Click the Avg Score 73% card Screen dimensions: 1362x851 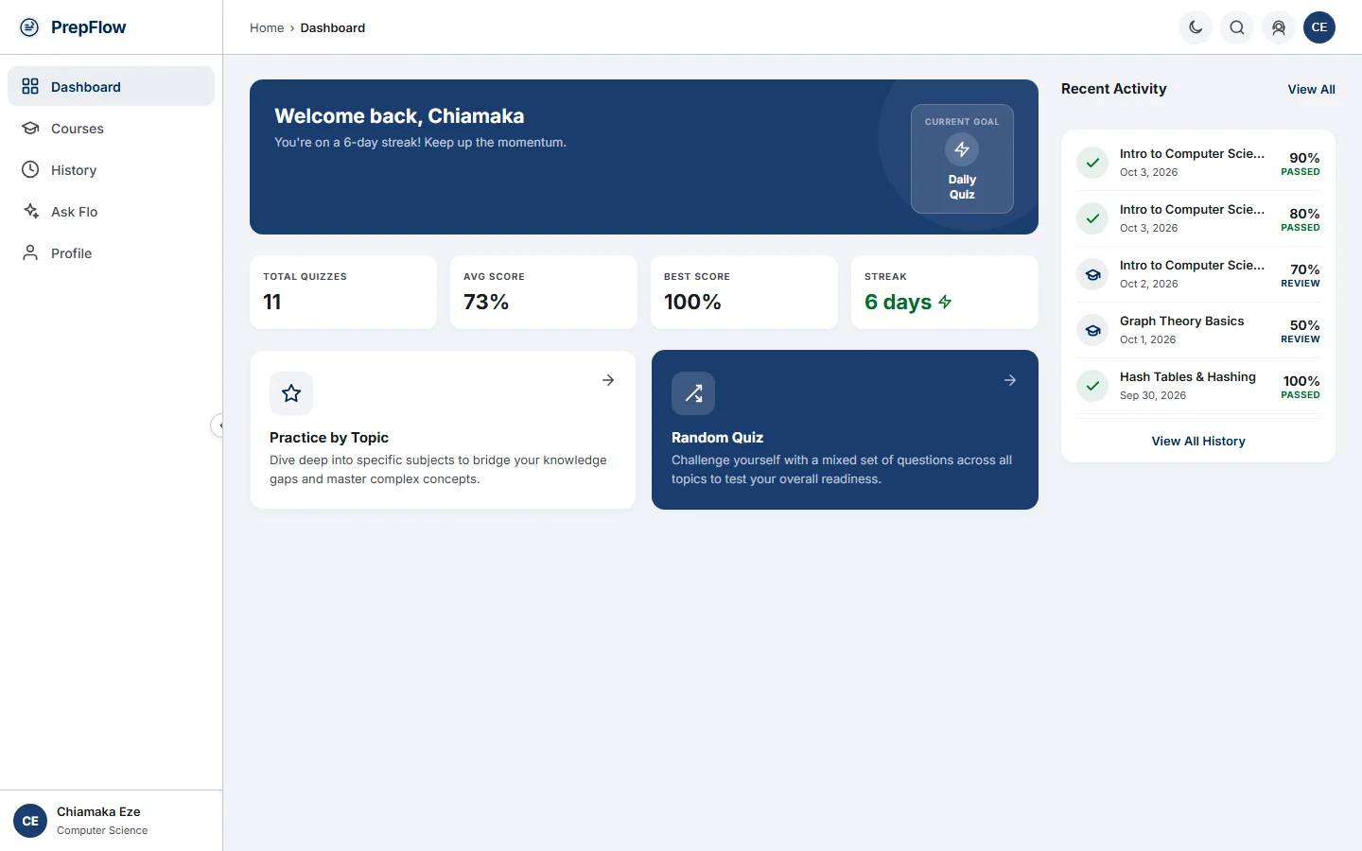[x=544, y=292]
